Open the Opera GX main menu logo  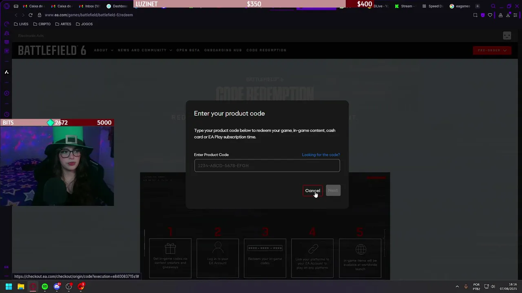(x=6, y=6)
